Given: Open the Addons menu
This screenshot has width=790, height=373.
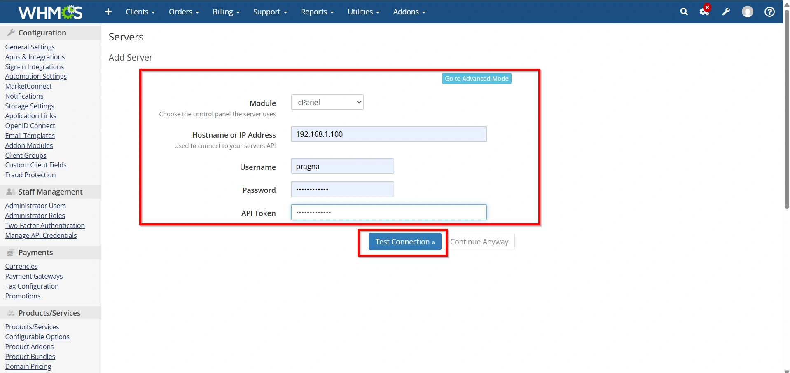Looking at the screenshot, I should pyautogui.click(x=409, y=12).
